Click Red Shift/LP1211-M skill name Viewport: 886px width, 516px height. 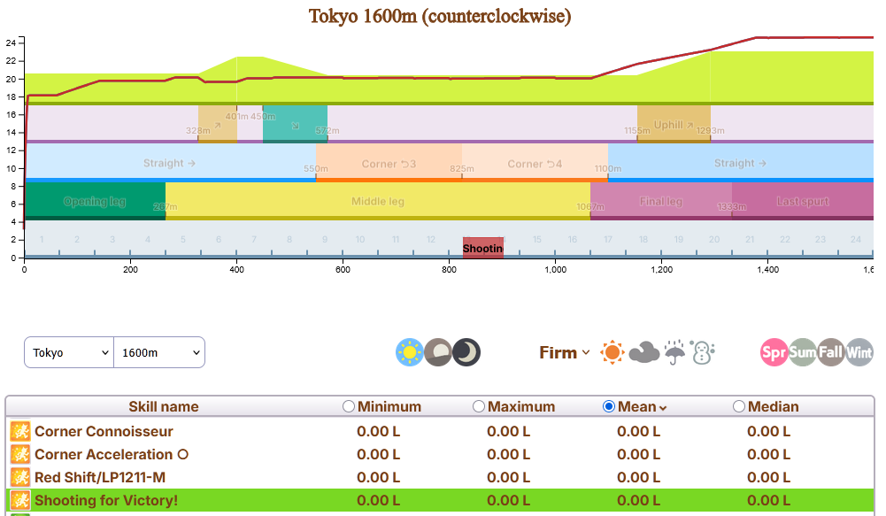pos(100,478)
